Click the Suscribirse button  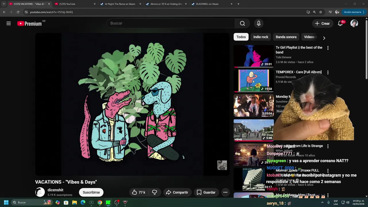point(91,192)
